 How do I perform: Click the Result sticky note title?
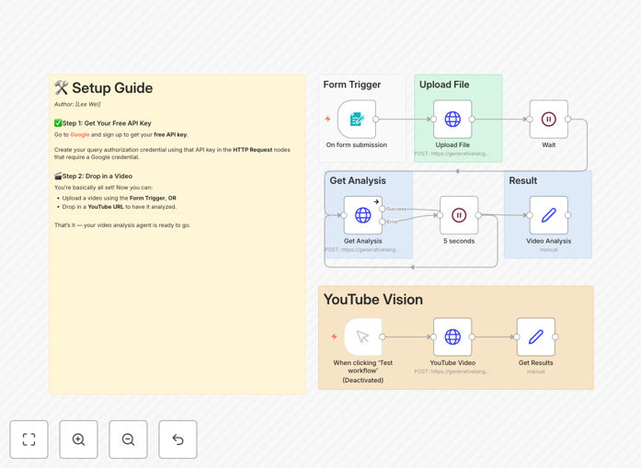pyautogui.click(x=523, y=180)
